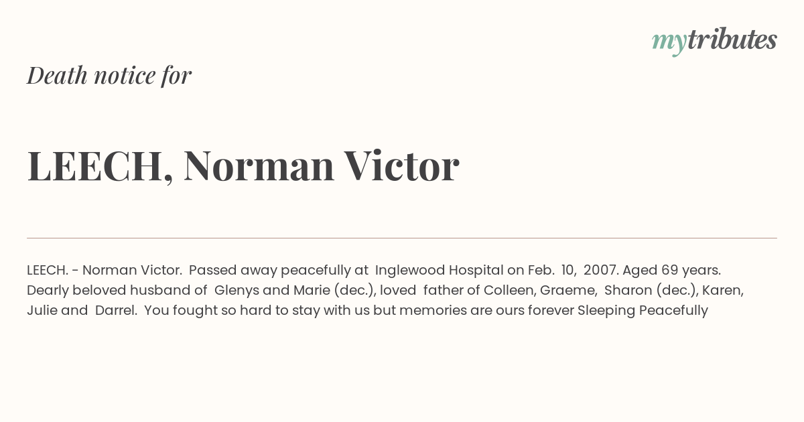Click the "LEECH, Norman Victor" title
This screenshot has width=804, height=422.
(243, 165)
